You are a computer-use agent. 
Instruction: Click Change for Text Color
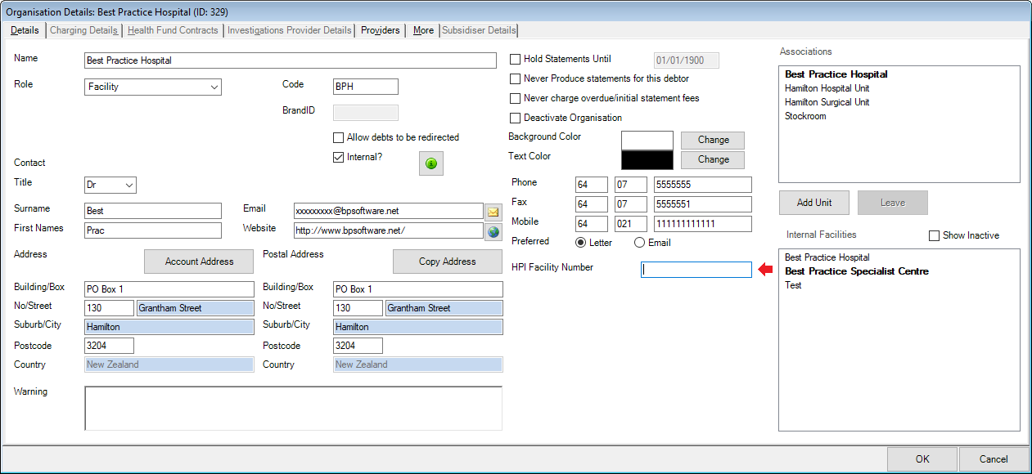pos(713,160)
